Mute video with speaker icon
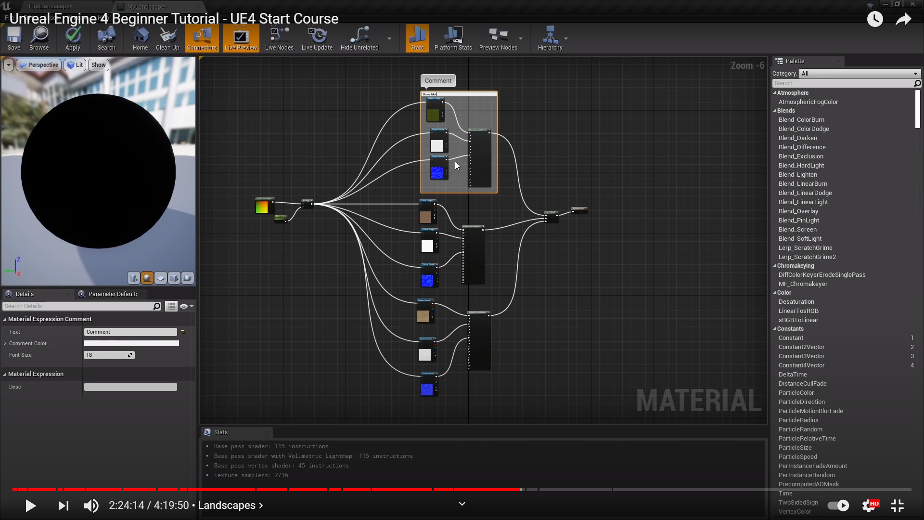The height and width of the screenshot is (520, 924). (91, 506)
